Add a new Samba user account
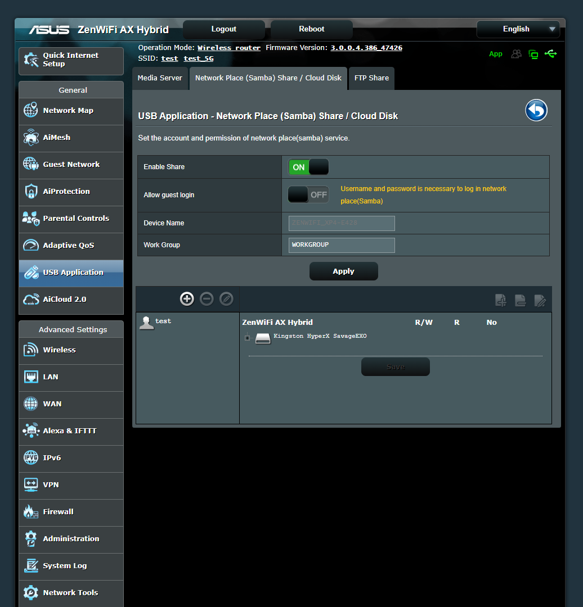 click(187, 298)
